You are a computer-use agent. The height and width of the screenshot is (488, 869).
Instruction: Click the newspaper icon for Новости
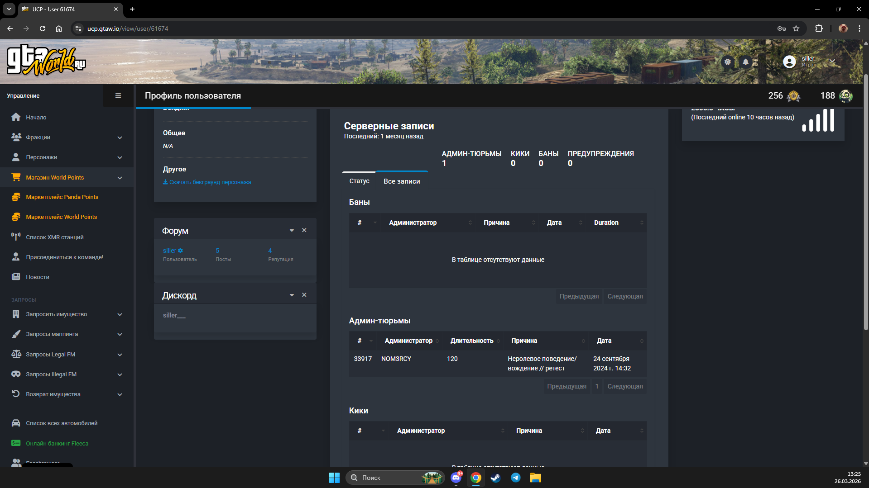click(x=16, y=277)
